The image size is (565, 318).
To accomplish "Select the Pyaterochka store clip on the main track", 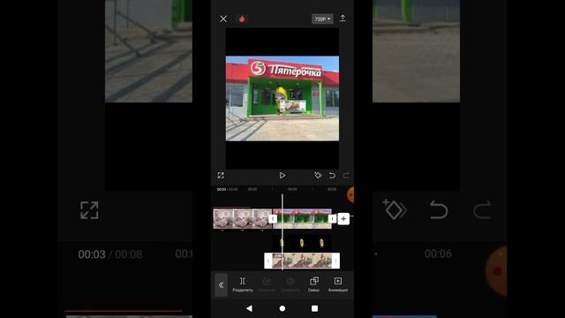I will coord(303,218).
